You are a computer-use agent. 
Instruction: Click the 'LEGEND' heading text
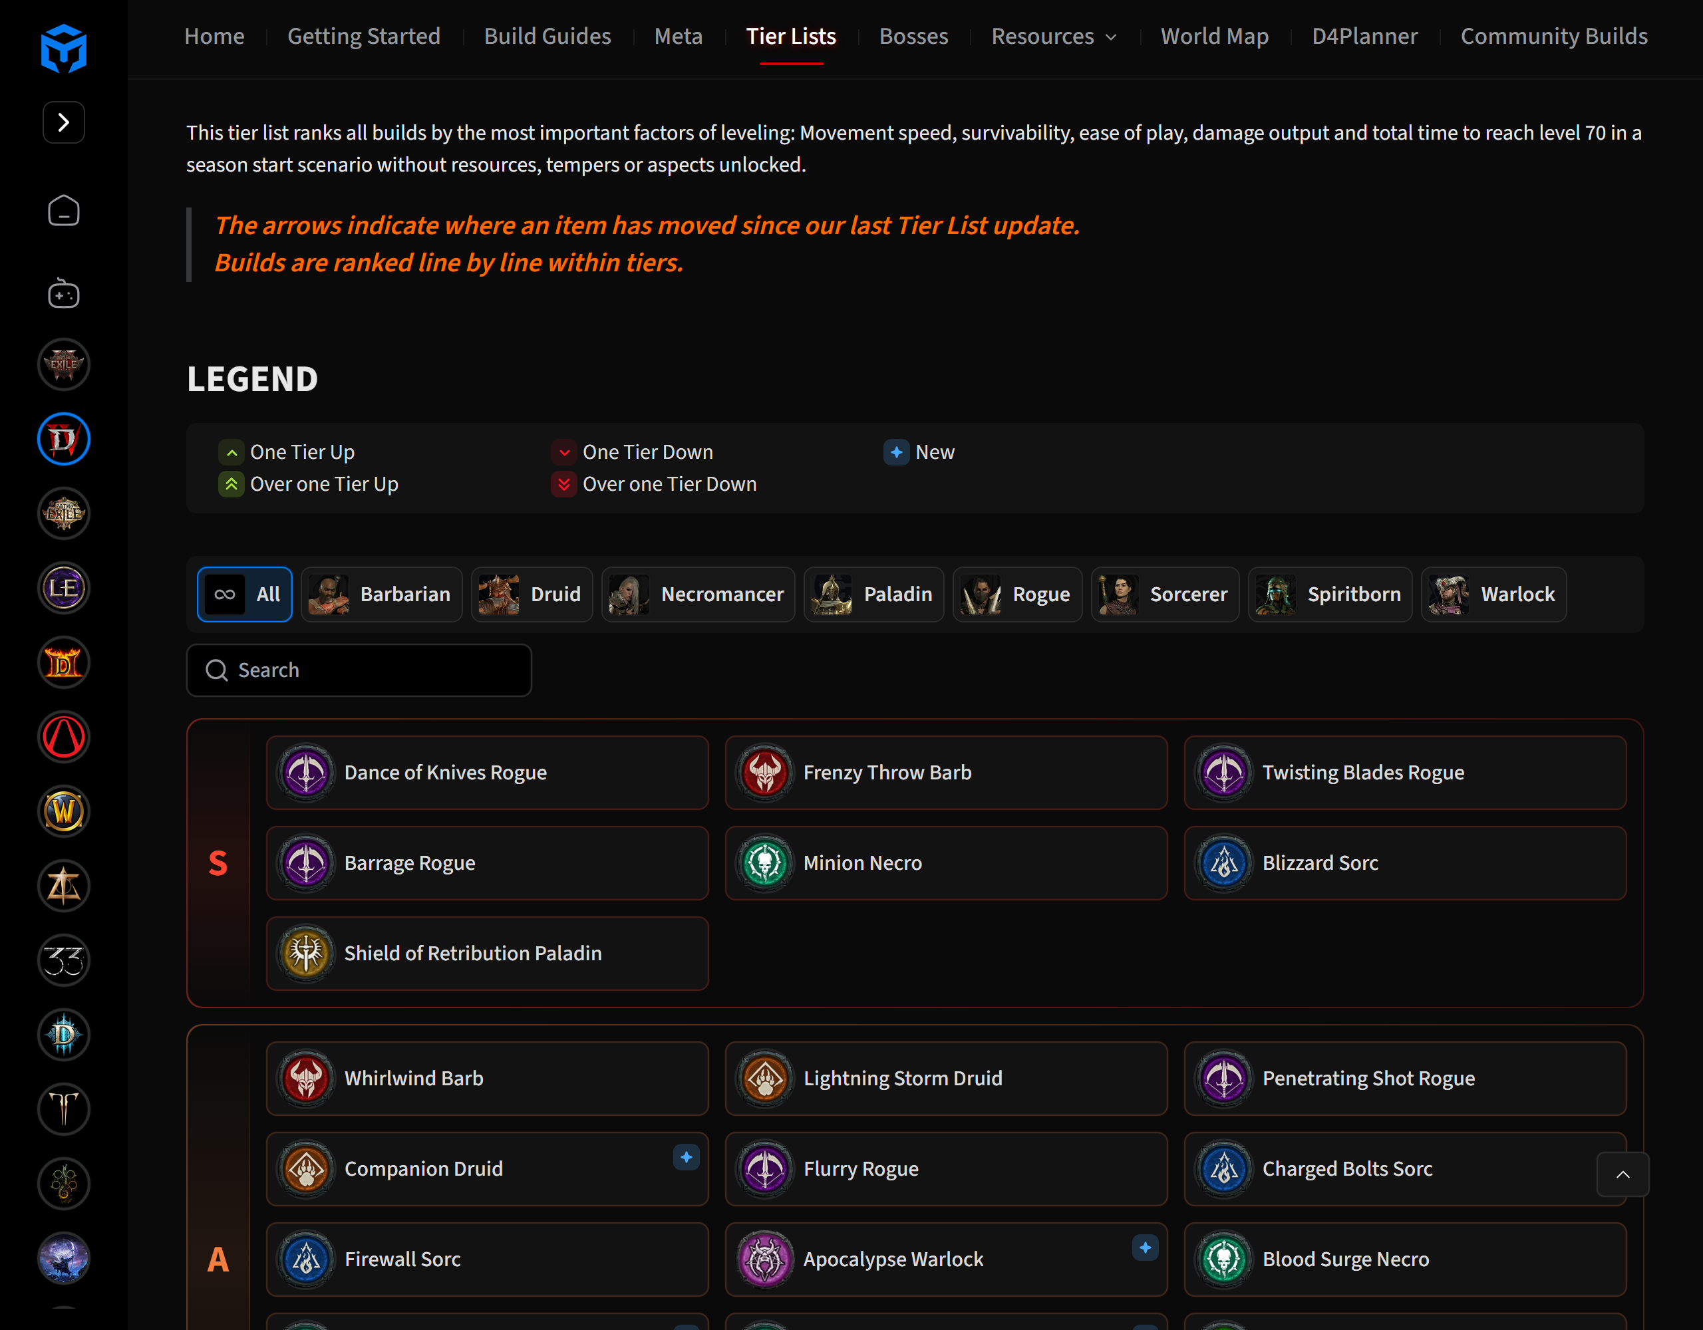coord(253,379)
